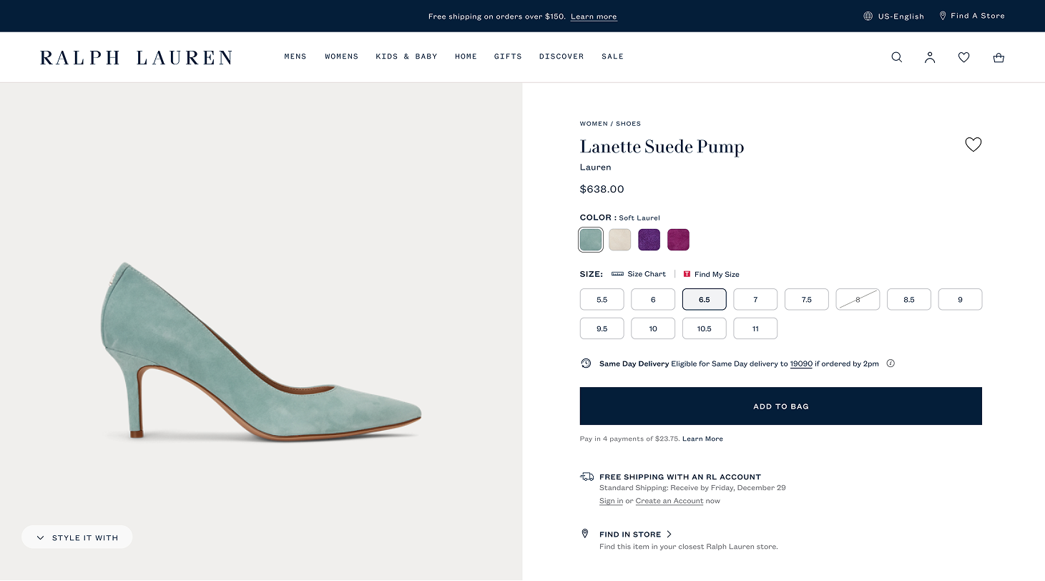1045x581 pixels.
Task: Select size 7
Action: (755, 300)
